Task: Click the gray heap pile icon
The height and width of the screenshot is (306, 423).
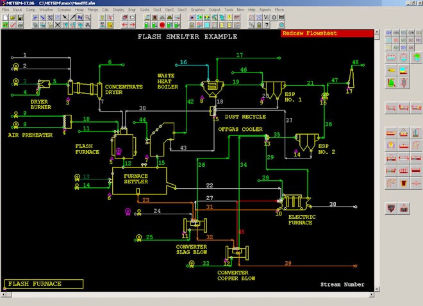Action: pos(162,17)
